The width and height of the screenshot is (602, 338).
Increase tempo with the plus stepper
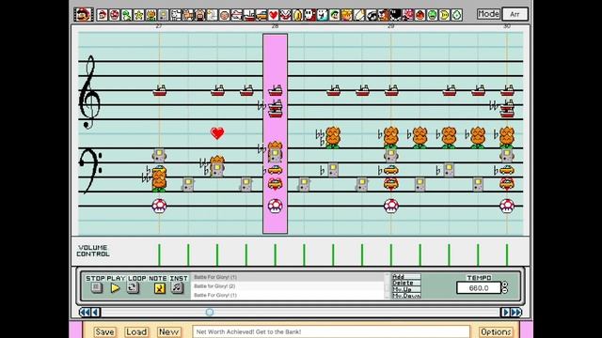coord(505,284)
